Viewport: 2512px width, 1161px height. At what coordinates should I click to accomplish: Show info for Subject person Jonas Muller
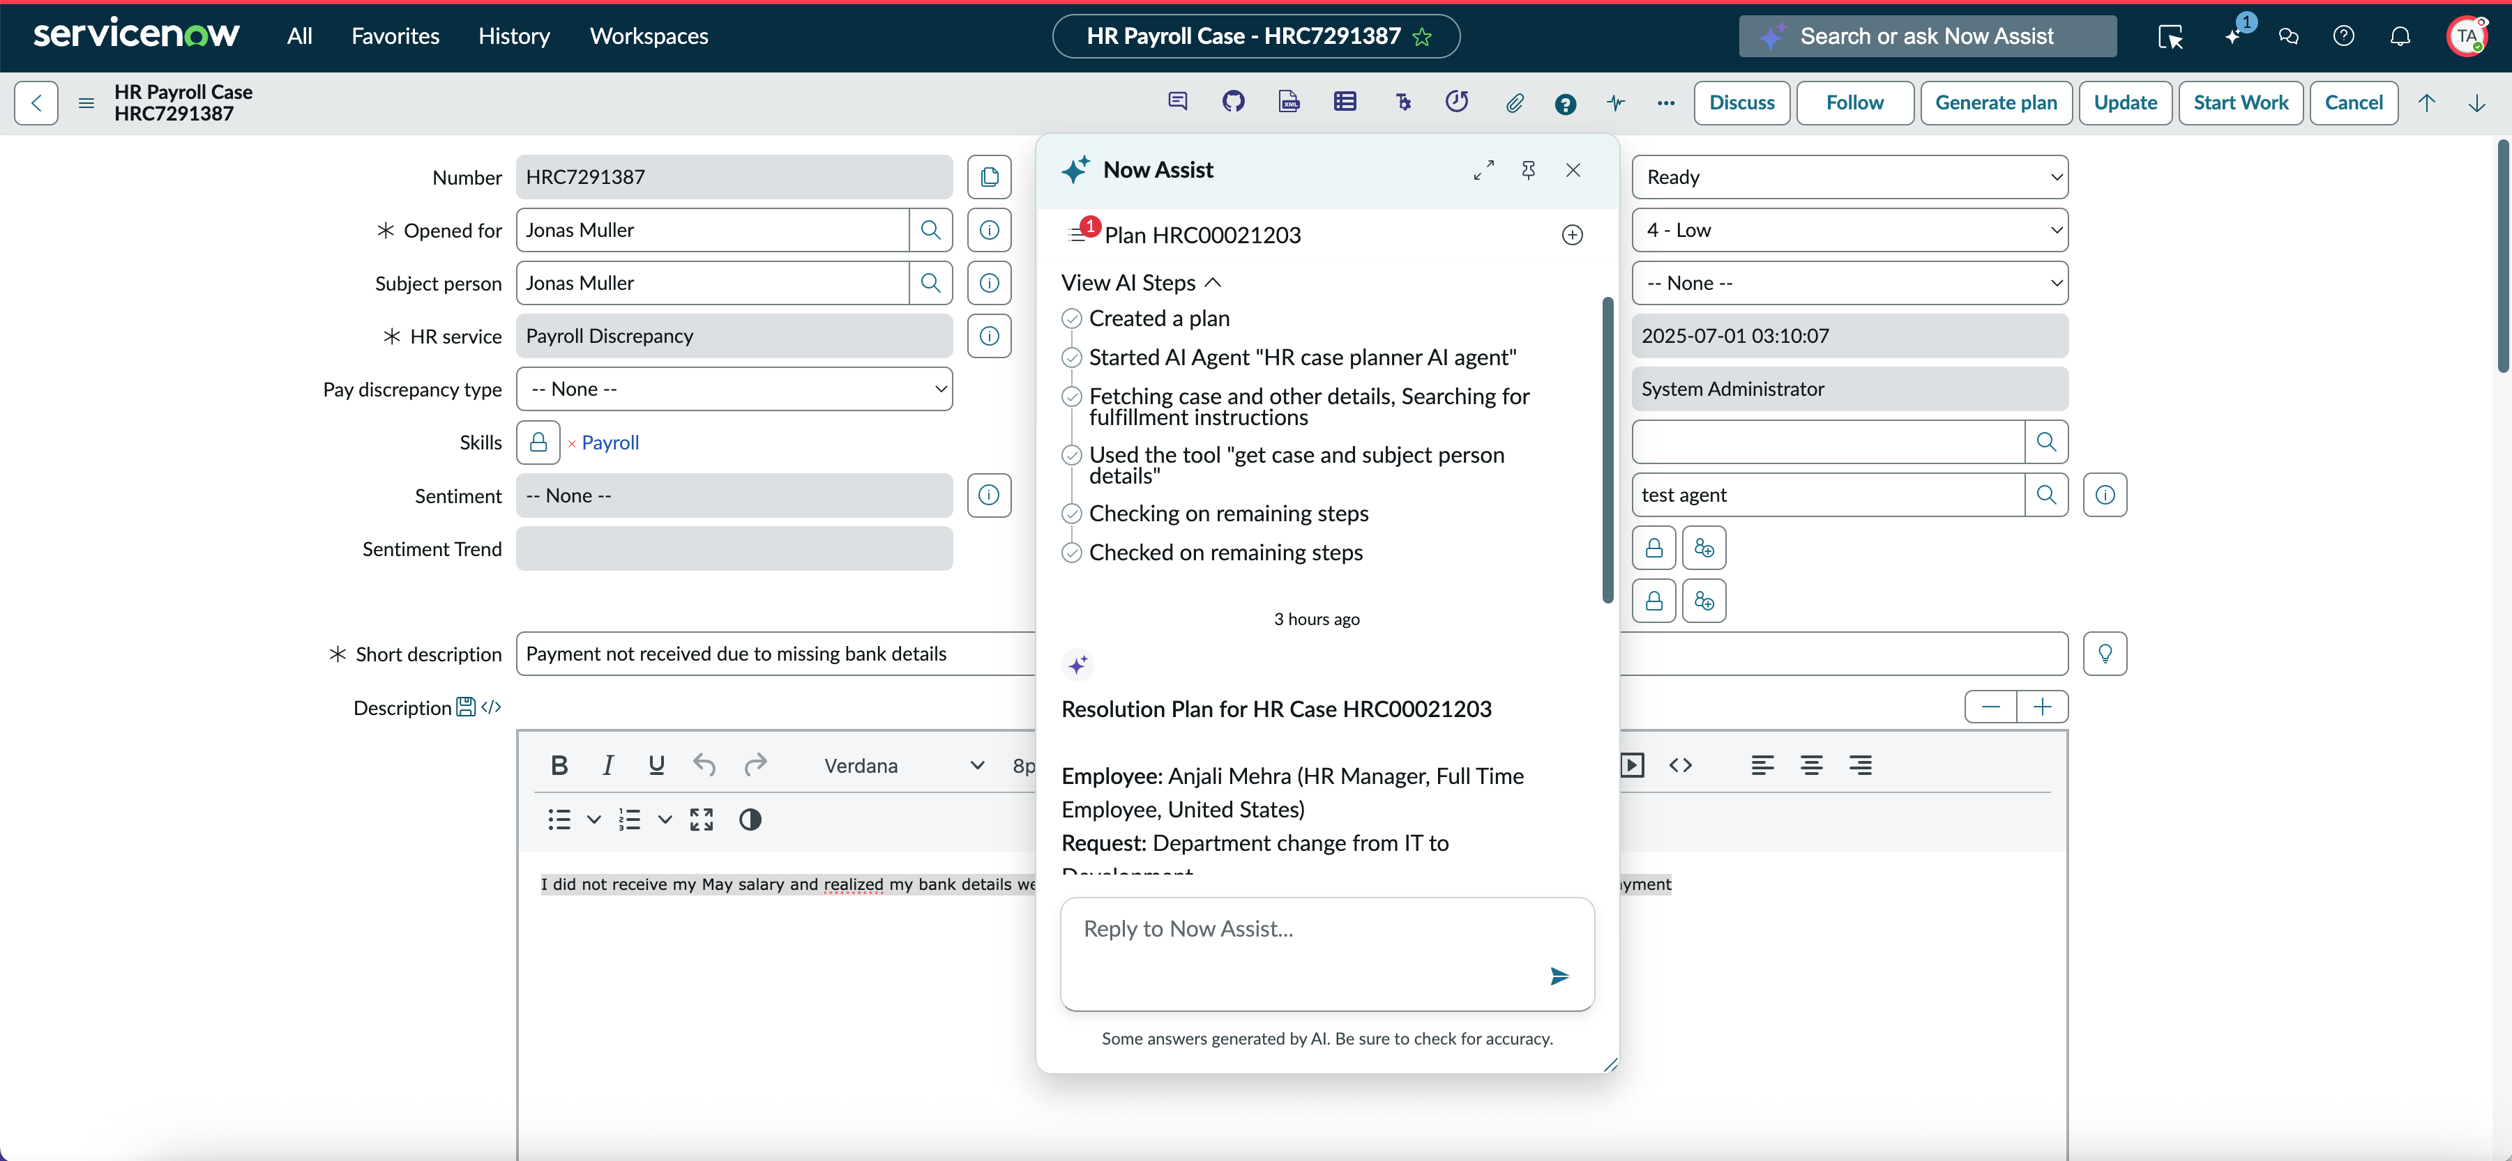(989, 283)
